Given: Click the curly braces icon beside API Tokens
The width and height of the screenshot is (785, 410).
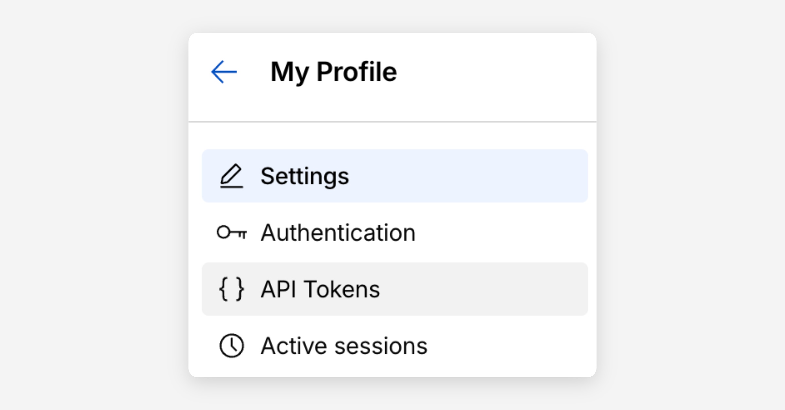Looking at the screenshot, I should 232,289.
